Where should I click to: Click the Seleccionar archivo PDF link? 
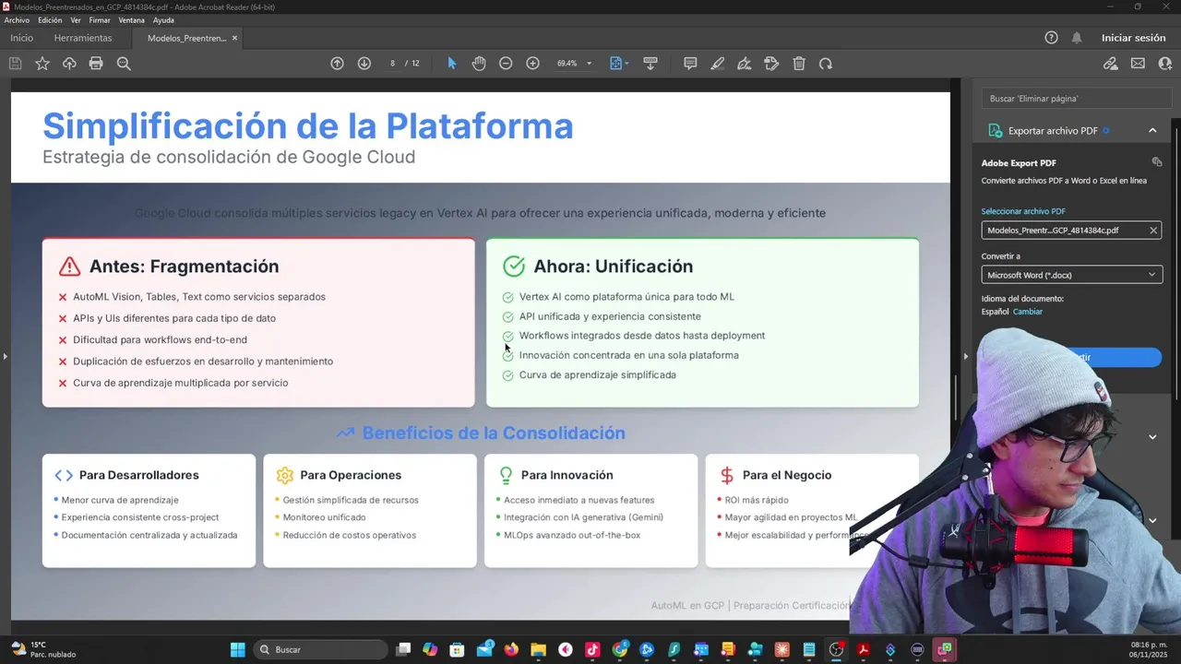(1022, 211)
